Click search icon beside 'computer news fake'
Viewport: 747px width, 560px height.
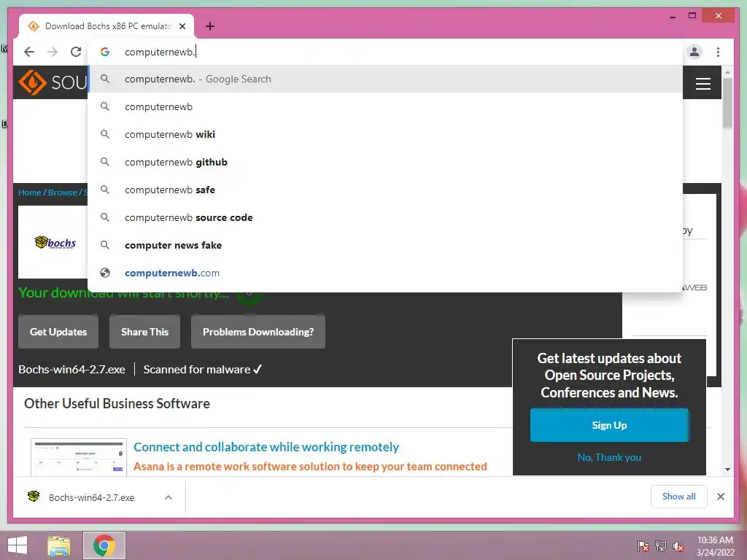pos(105,245)
